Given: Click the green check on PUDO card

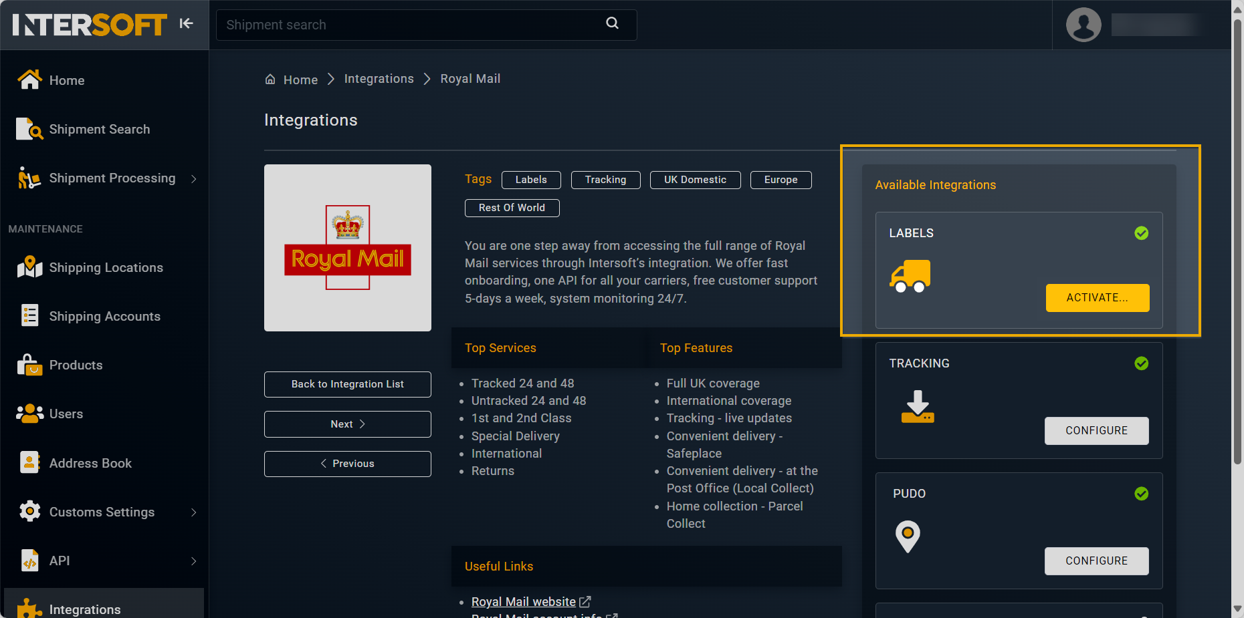Looking at the screenshot, I should click(x=1142, y=494).
